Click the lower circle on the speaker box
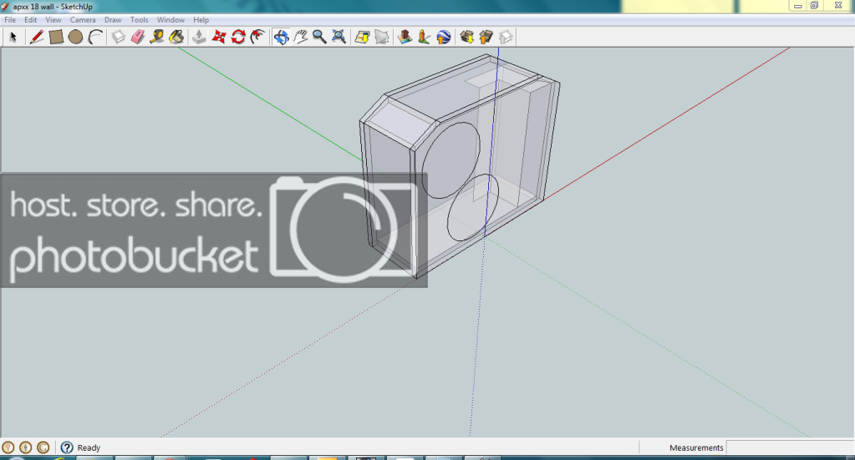The height and width of the screenshot is (460, 855). (x=473, y=207)
